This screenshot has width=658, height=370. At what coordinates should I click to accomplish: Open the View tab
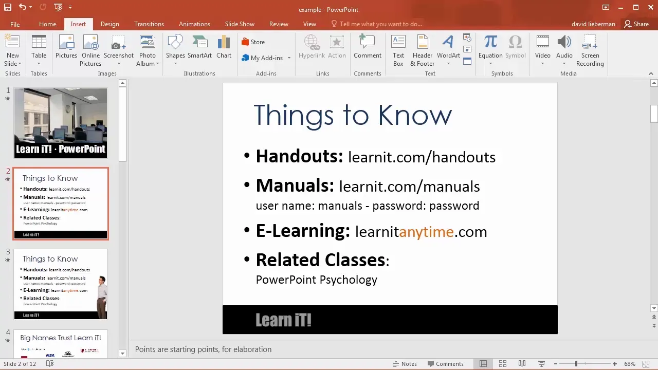[309, 24]
